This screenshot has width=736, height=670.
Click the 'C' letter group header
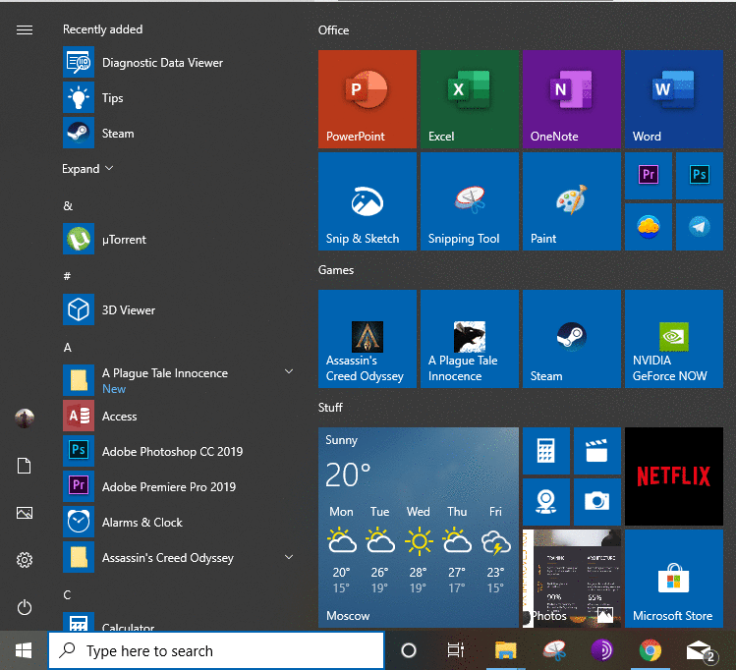point(67,595)
